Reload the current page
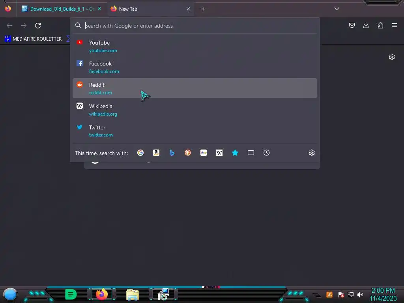 click(x=38, y=26)
